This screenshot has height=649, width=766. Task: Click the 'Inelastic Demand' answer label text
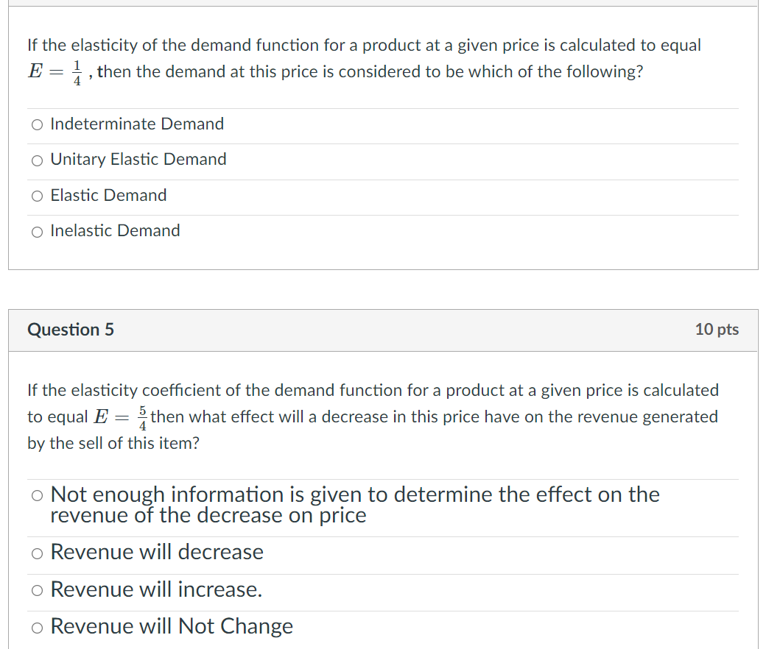[115, 230]
